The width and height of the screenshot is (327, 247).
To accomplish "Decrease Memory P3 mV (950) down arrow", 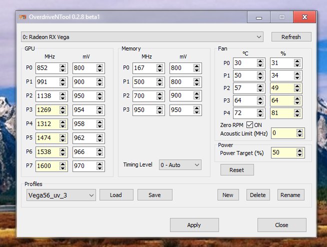I will (196, 112).
